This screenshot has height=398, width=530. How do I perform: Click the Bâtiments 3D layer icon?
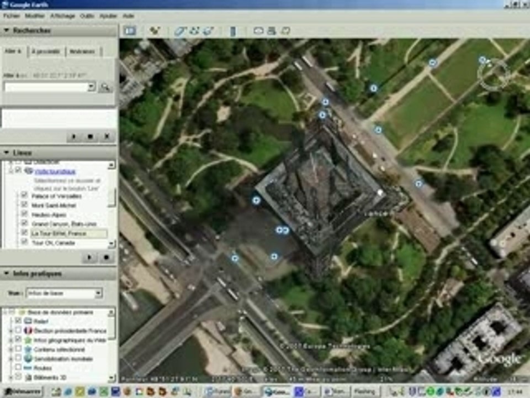coord(28,377)
